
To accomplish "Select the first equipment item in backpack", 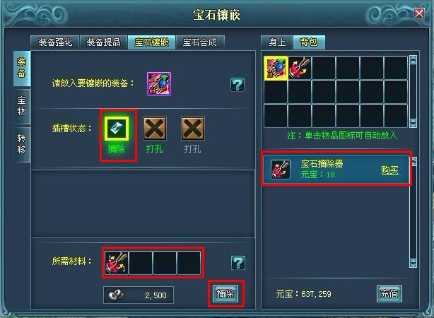I will [276, 68].
